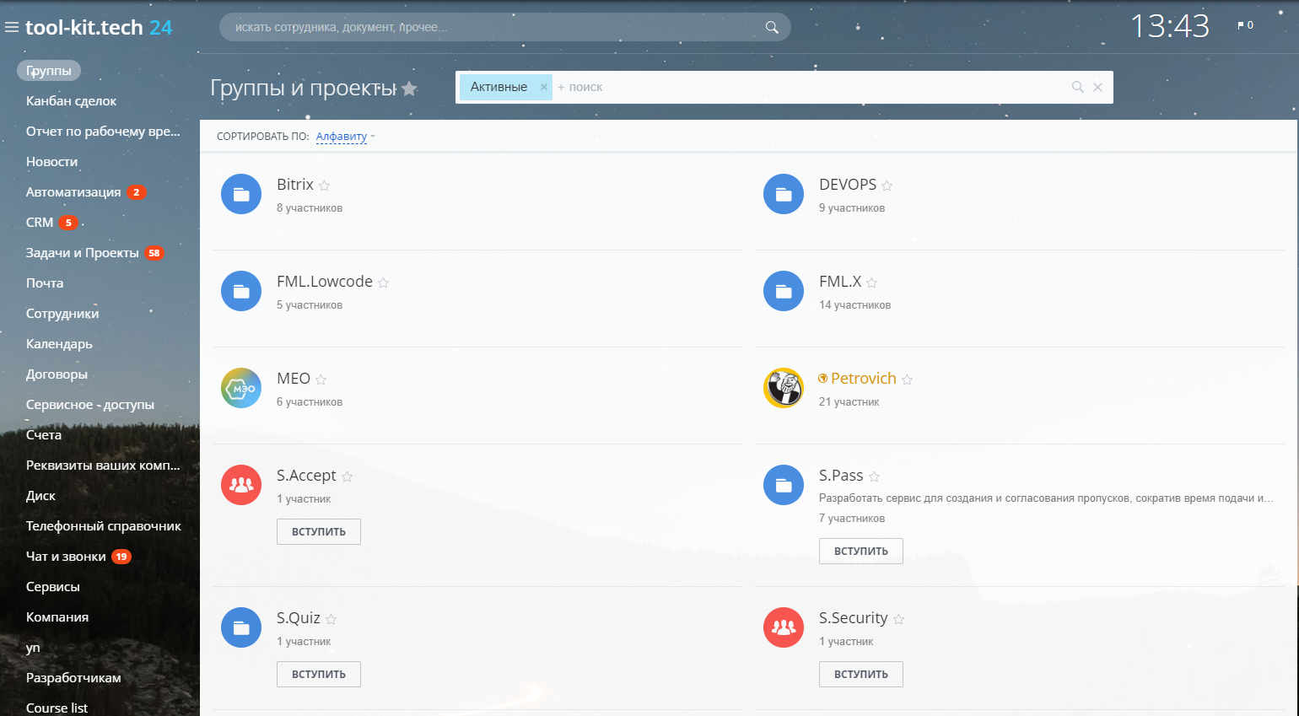Open Сервисное - доступы in the sidebar

[x=90, y=405]
